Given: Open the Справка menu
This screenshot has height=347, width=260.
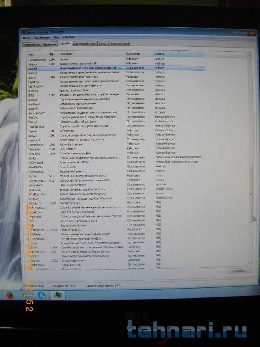Looking at the screenshot, I should (x=69, y=37).
